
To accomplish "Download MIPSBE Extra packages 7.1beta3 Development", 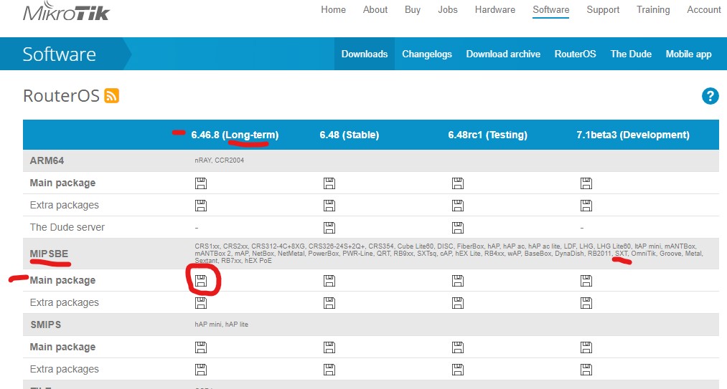I will tap(586, 303).
